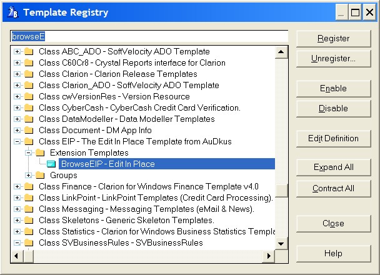The height and width of the screenshot is (275, 380).
Task: Click the vertical scrollbar down arrow
Action: click(281, 244)
